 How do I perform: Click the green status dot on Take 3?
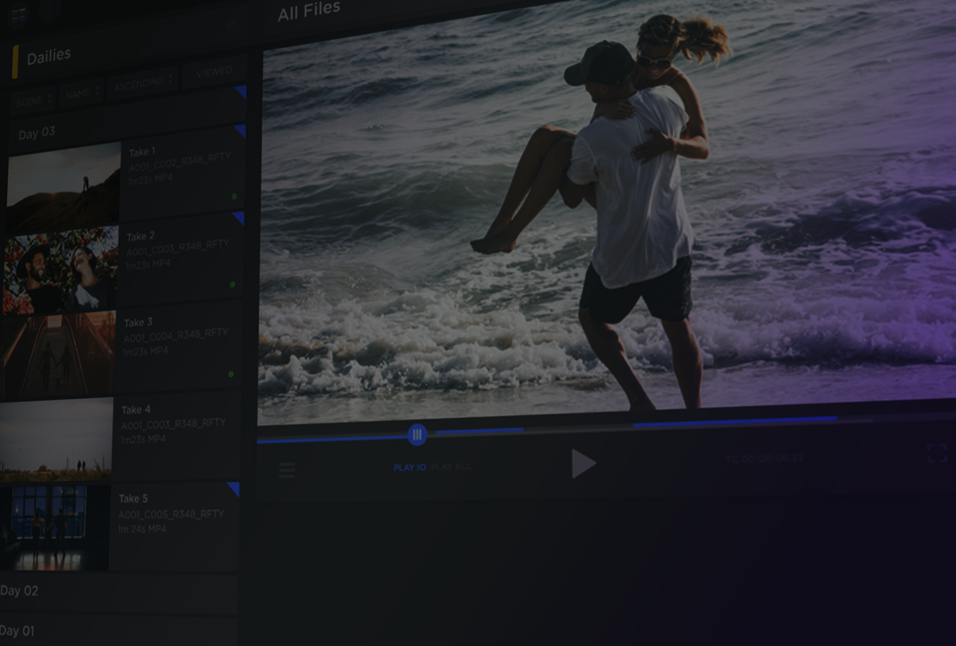coord(231,374)
